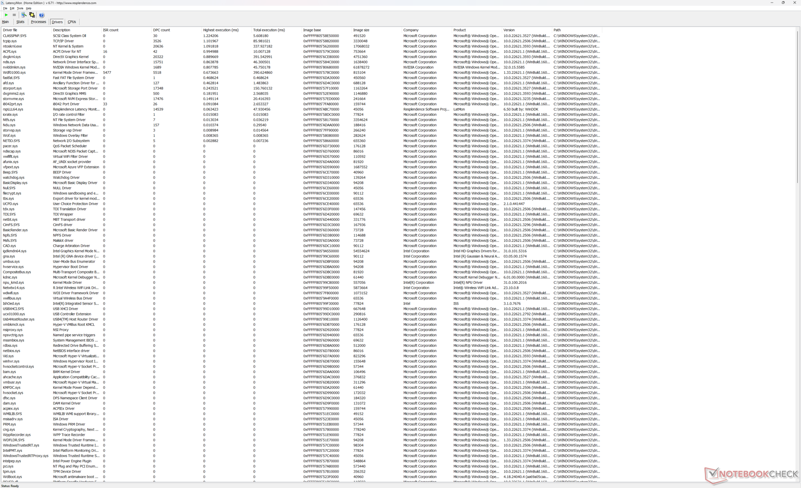Click the yellow overlapping windows toolbar icon
Viewport: 801px width, 488px height.
[32, 15]
